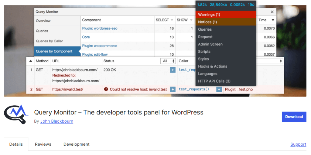Click the Plugin: _test.php component text

tap(239, 89)
